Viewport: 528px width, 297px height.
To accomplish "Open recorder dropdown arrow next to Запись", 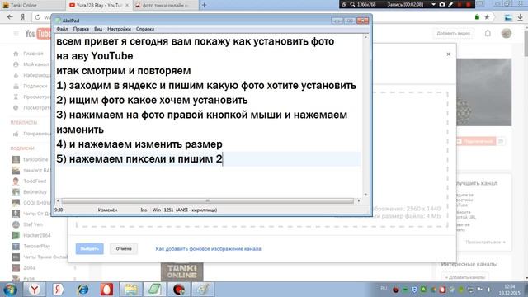I will pos(433,4).
